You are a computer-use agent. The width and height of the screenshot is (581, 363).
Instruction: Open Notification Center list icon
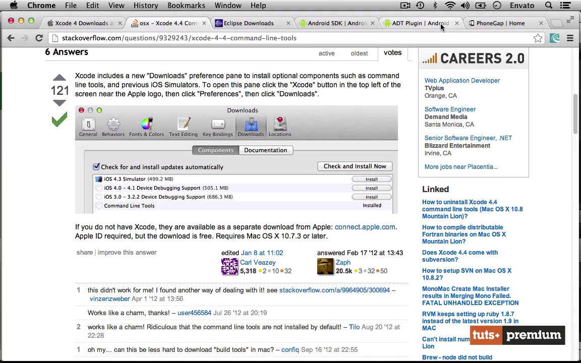click(565, 5)
